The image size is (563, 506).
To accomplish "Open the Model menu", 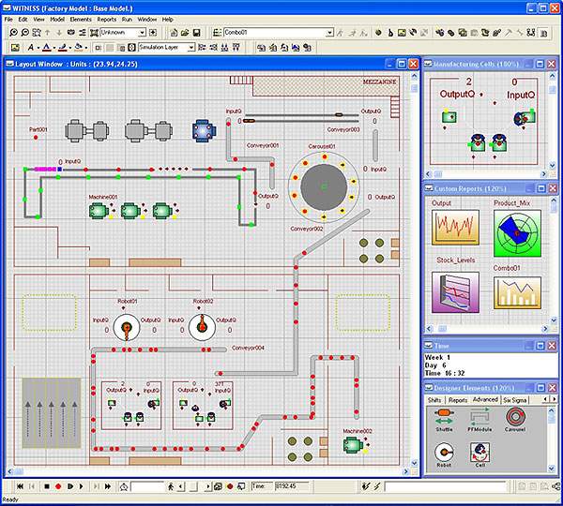I will tap(57, 20).
